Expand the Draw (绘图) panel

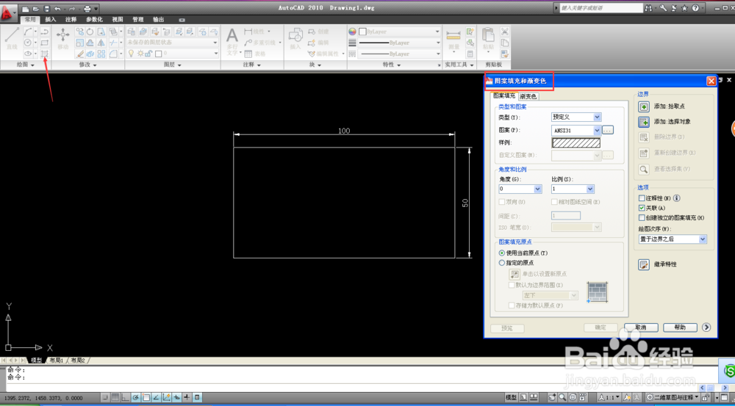25,65
